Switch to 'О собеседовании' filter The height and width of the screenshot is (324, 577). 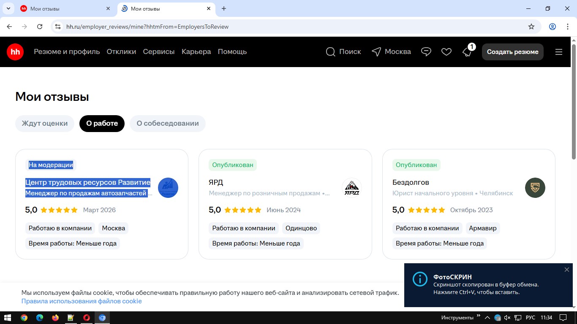click(x=167, y=124)
